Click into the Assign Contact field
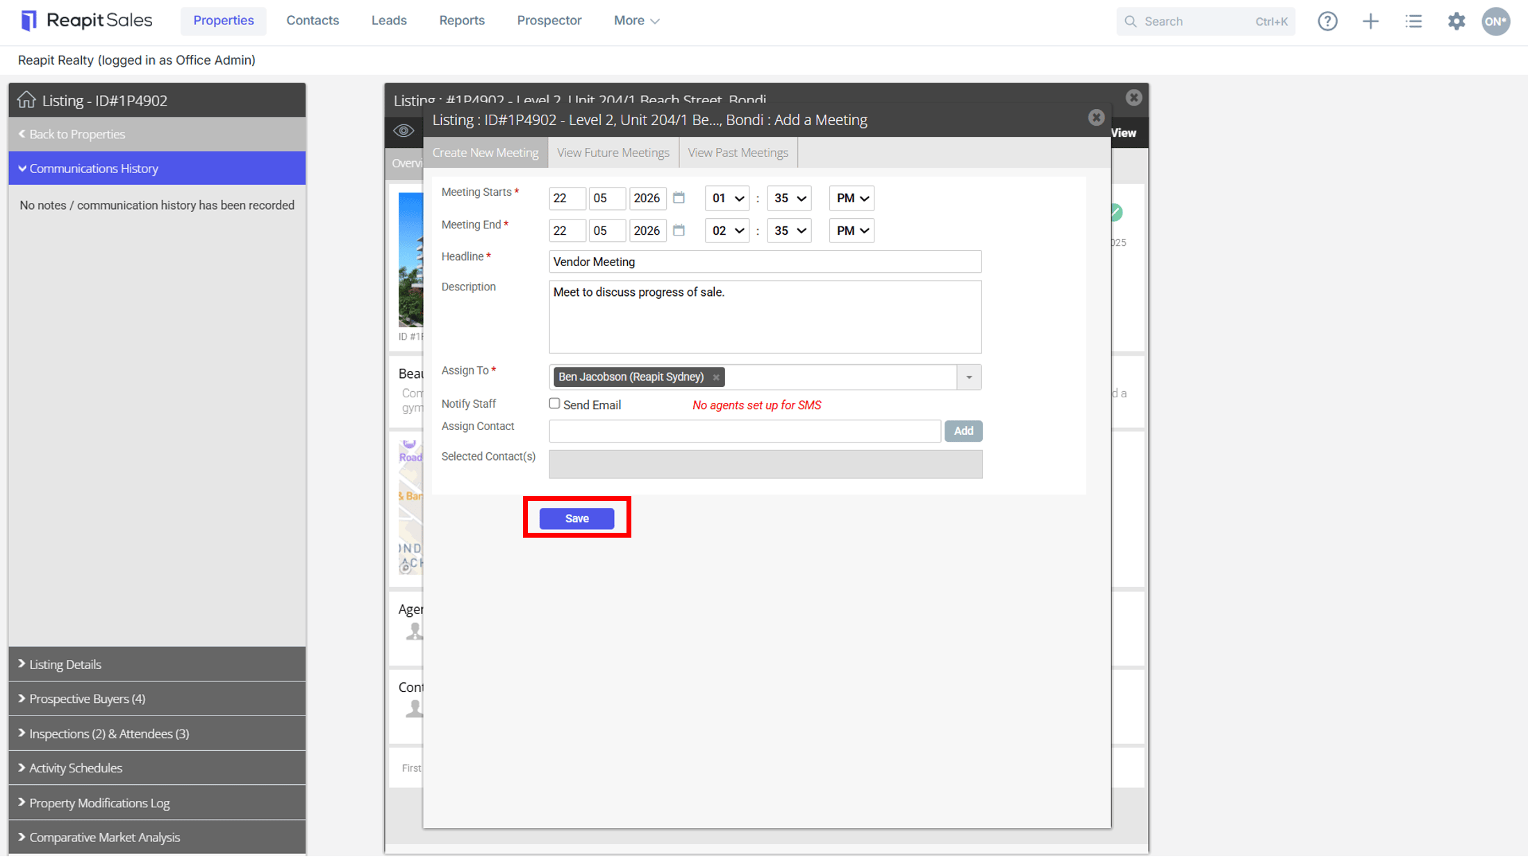The width and height of the screenshot is (1528, 860). point(745,431)
